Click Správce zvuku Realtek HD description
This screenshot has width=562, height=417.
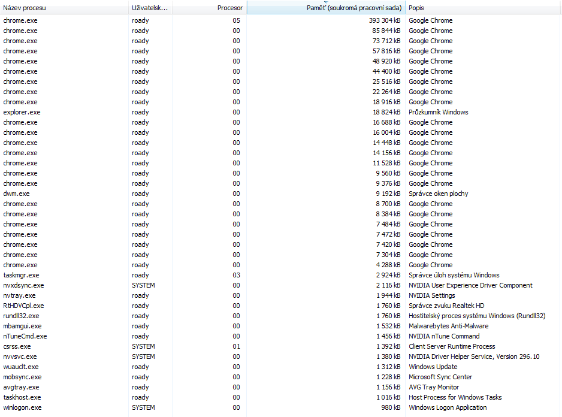click(x=446, y=306)
